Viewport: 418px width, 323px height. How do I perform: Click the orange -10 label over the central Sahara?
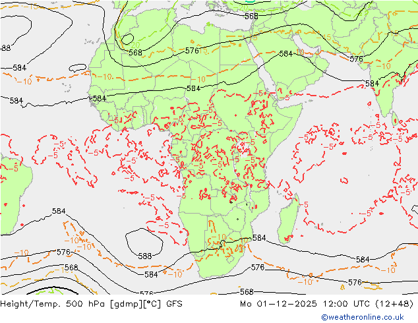[x=198, y=79]
